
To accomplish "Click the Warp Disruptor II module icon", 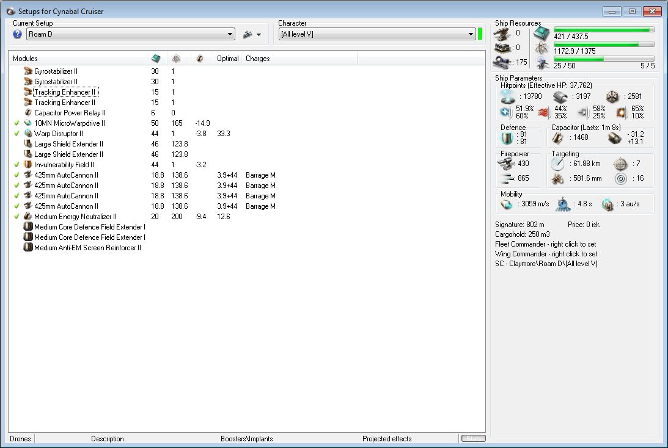I will point(28,133).
